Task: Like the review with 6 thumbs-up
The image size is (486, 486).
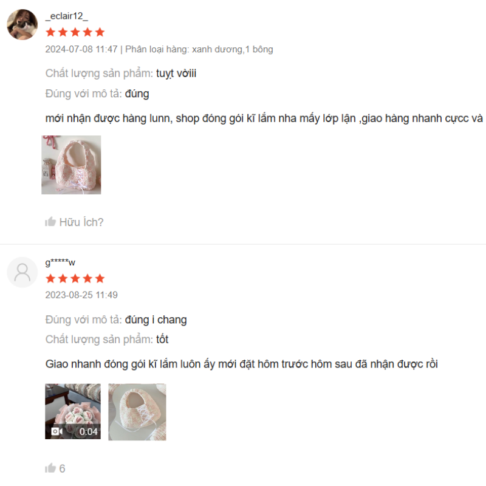Action: click(50, 468)
